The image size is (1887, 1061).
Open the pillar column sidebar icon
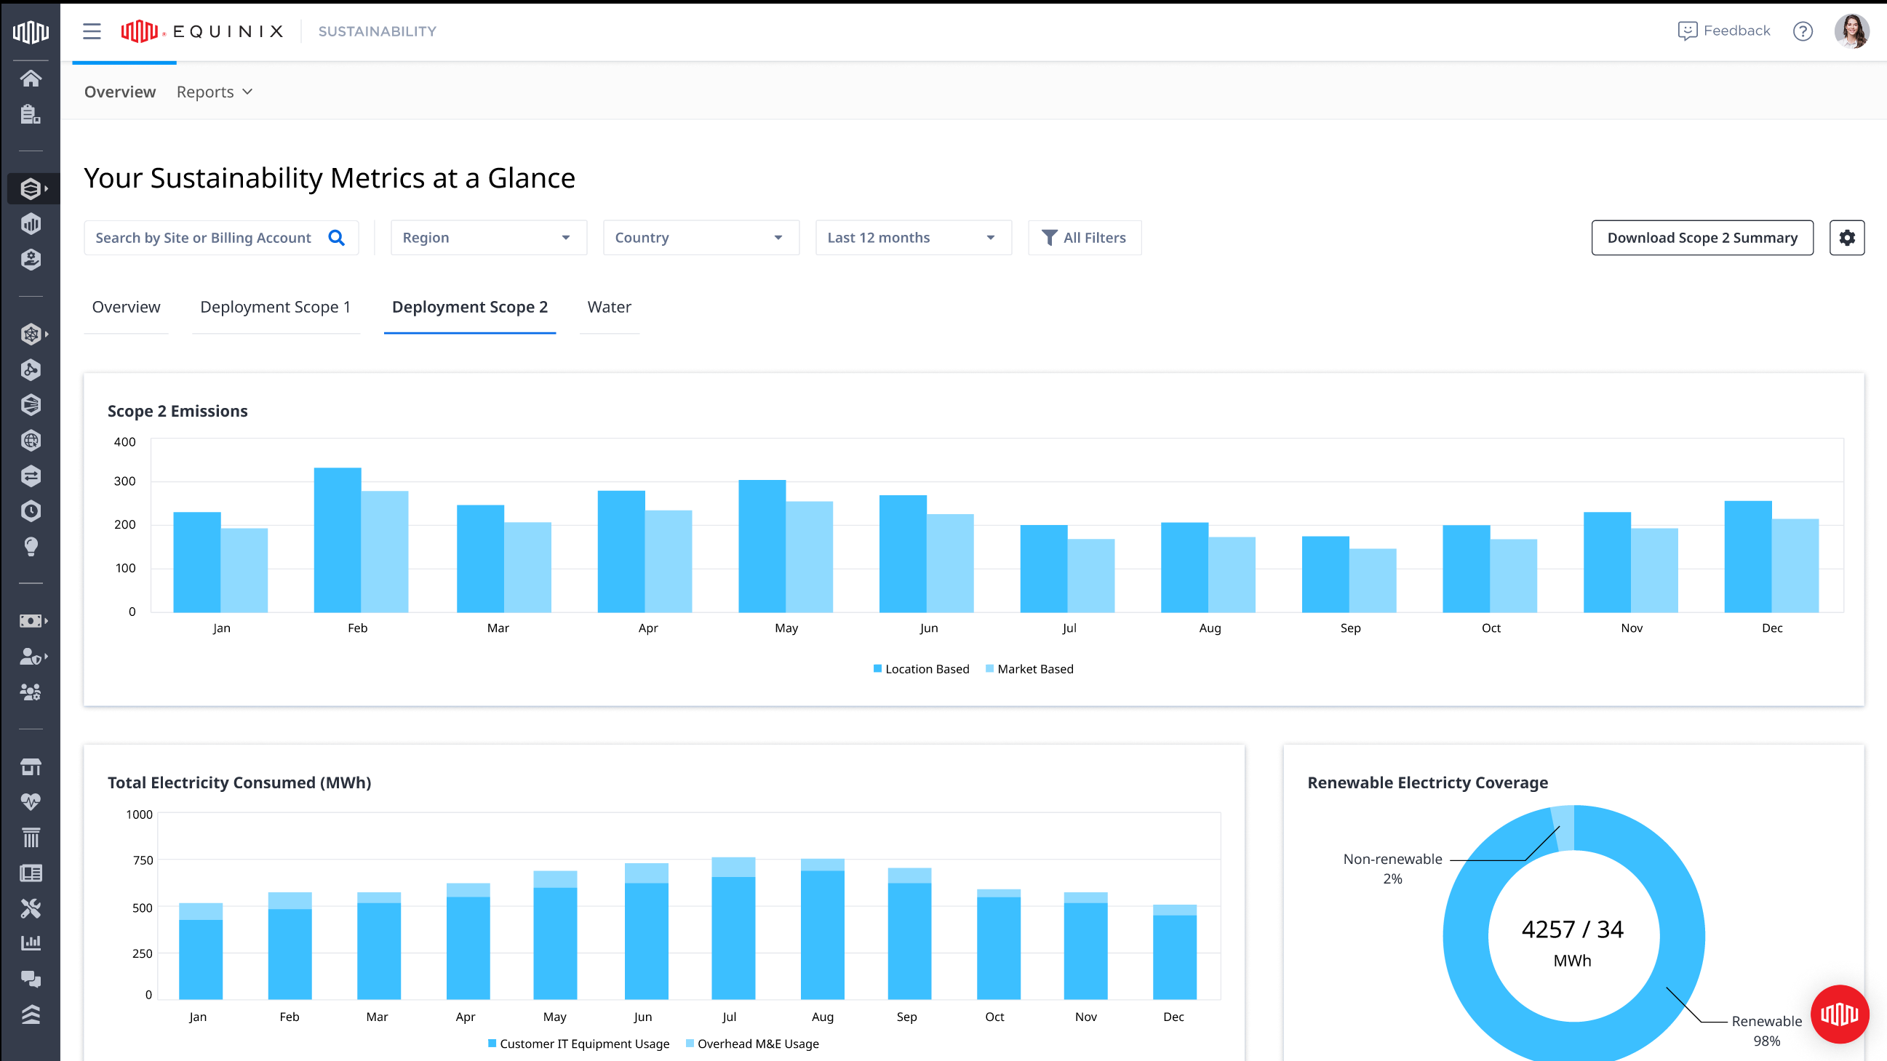tap(30, 837)
